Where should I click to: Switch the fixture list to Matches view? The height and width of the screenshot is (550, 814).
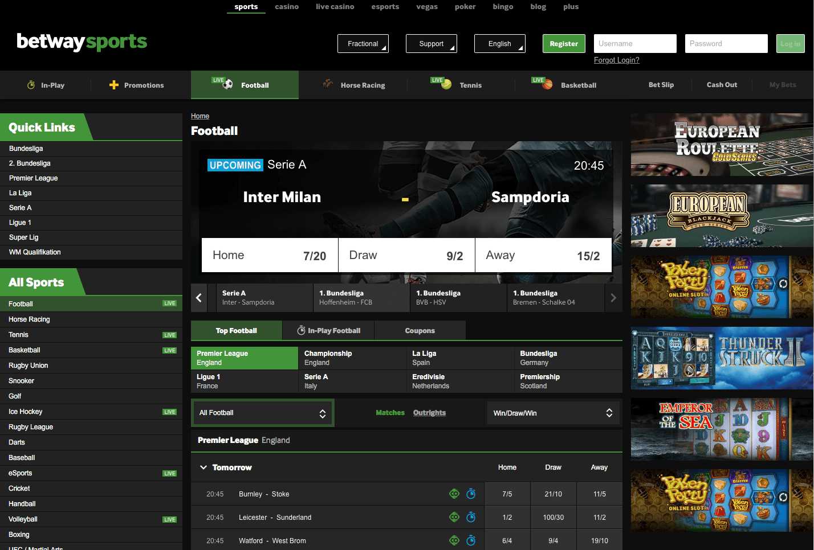point(390,413)
